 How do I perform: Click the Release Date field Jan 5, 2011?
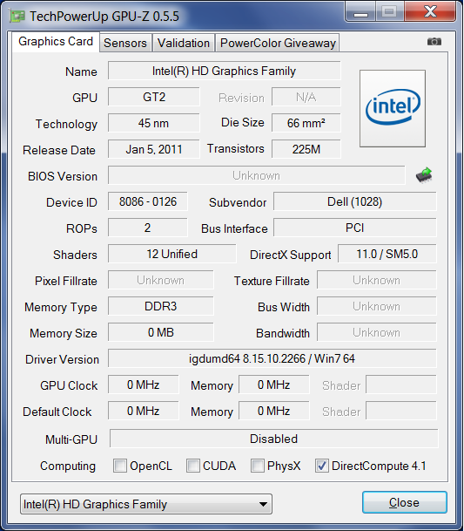tap(154, 149)
